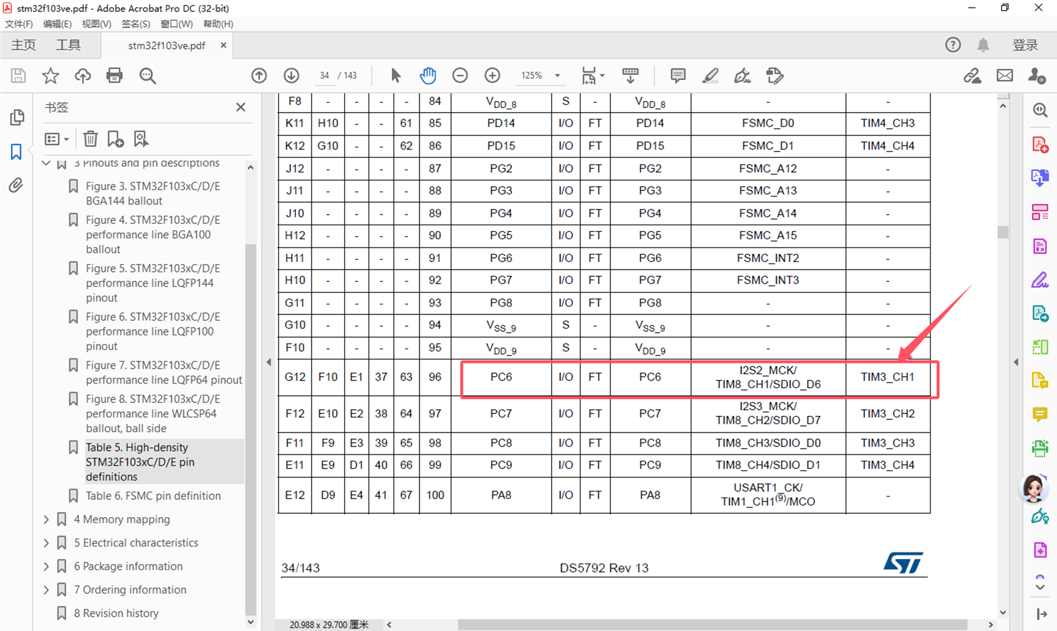Toggle the page thumbnails panel
The width and height of the screenshot is (1057, 631).
click(x=17, y=118)
